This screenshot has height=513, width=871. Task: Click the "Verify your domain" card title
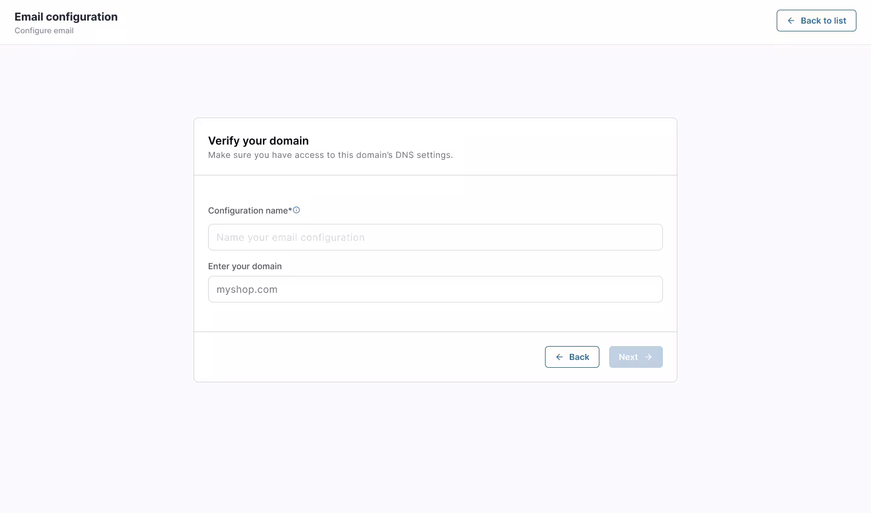(x=258, y=140)
